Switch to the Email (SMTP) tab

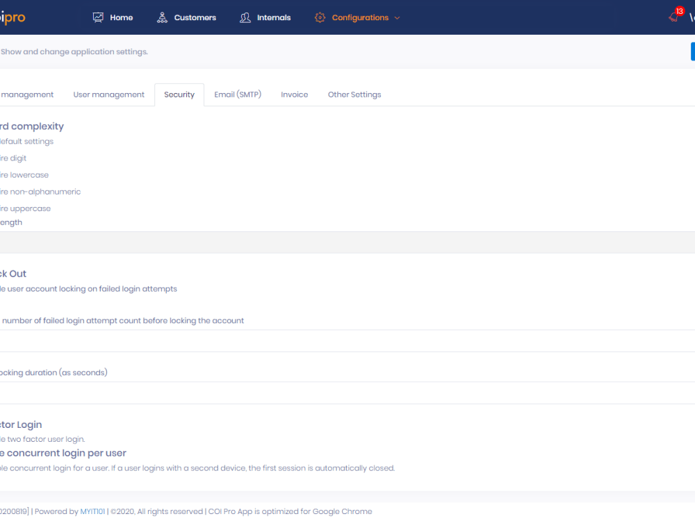coord(238,94)
